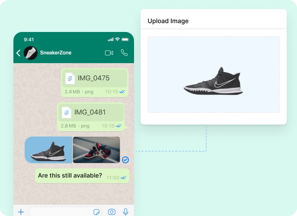Toggle the blue selection checkmark on photos

pyautogui.click(x=125, y=160)
